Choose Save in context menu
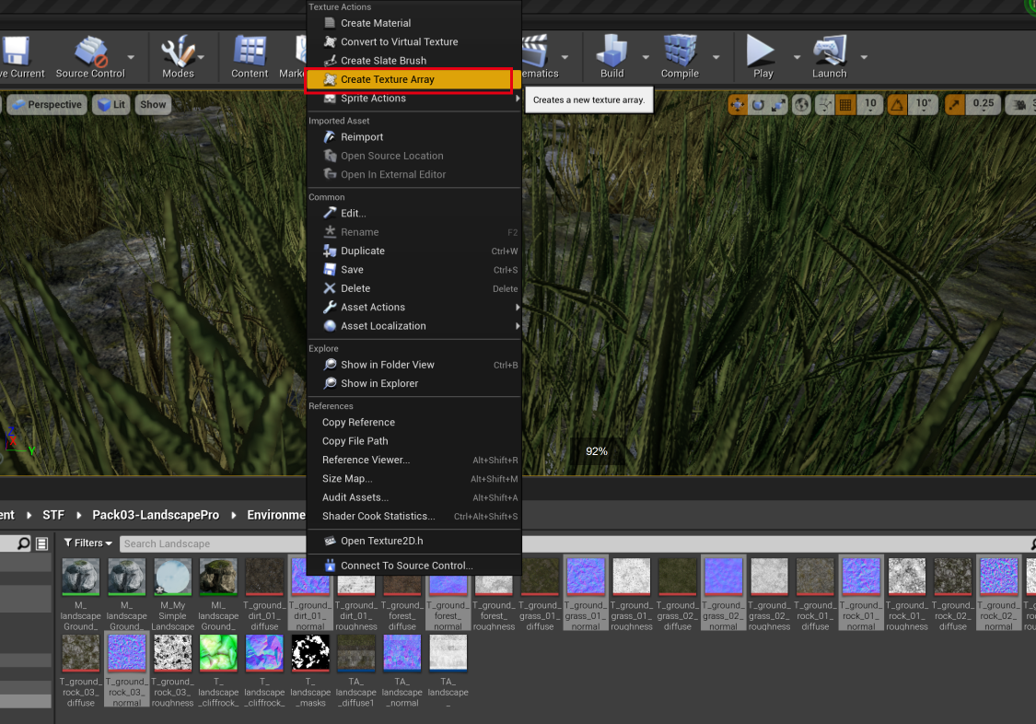This screenshot has width=1036, height=724. tap(414, 270)
